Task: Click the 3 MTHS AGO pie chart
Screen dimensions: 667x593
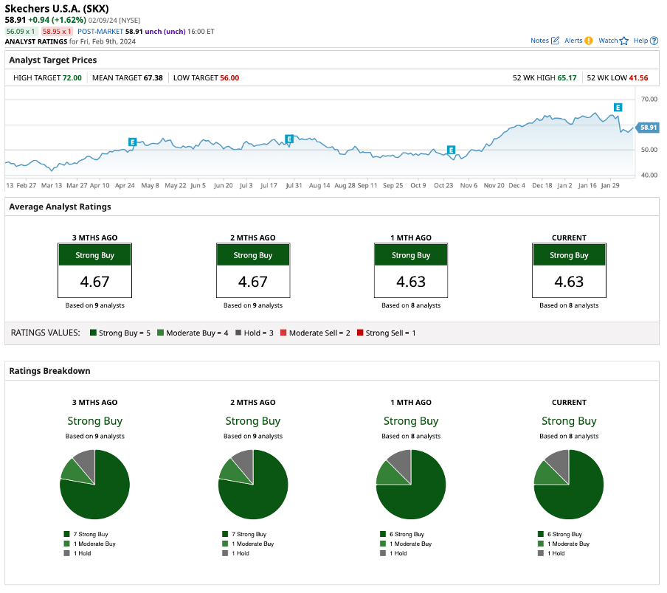Action: click(x=95, y=485)
